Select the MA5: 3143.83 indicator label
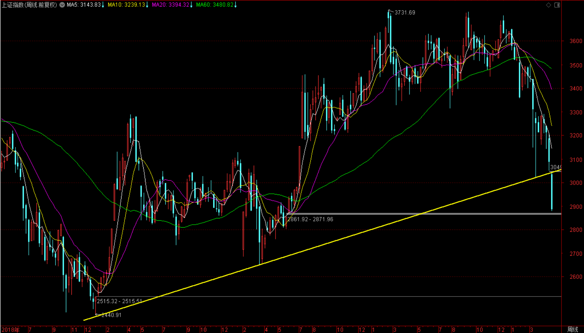 (x=84, y=5)
